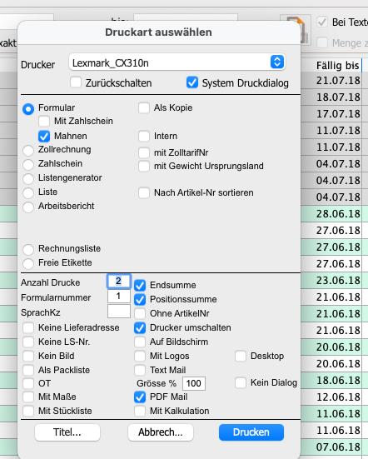Click the Grösse % value field
Screen dimensions: 368x459
(194, 383)
